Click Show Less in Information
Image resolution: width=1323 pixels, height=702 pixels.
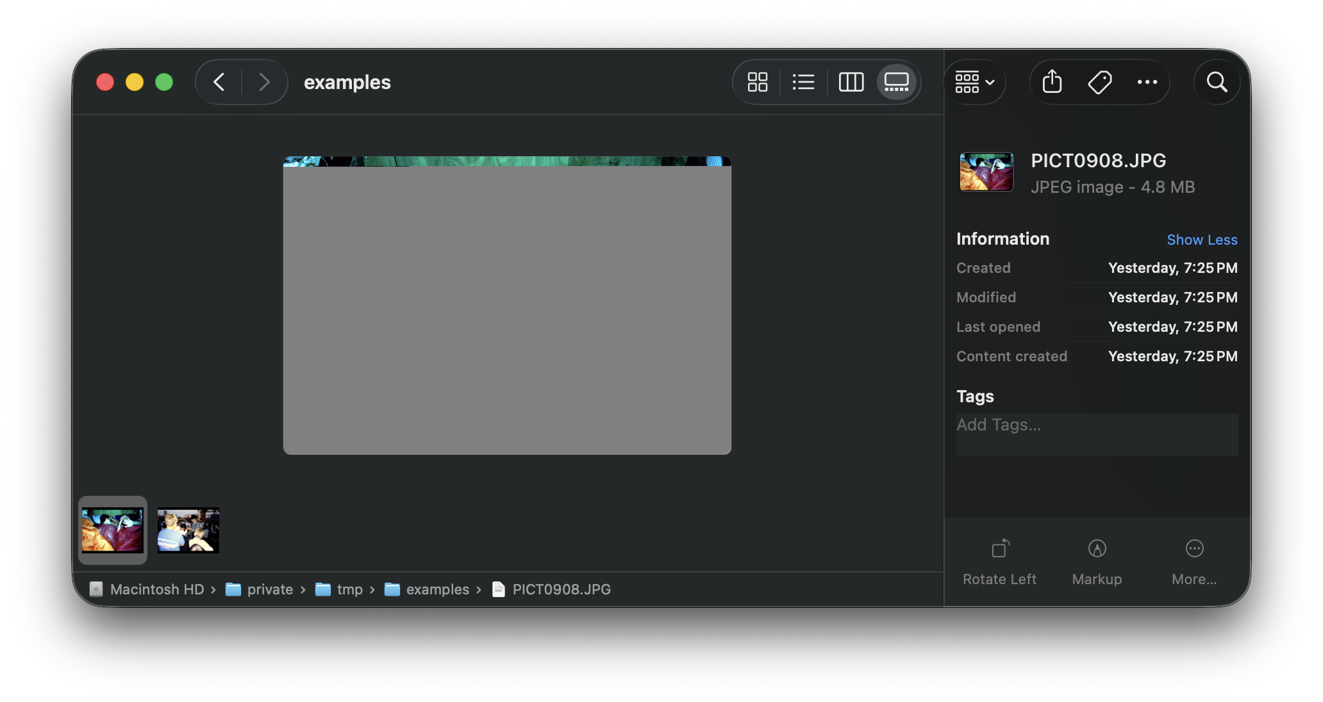click(1202, 240)
